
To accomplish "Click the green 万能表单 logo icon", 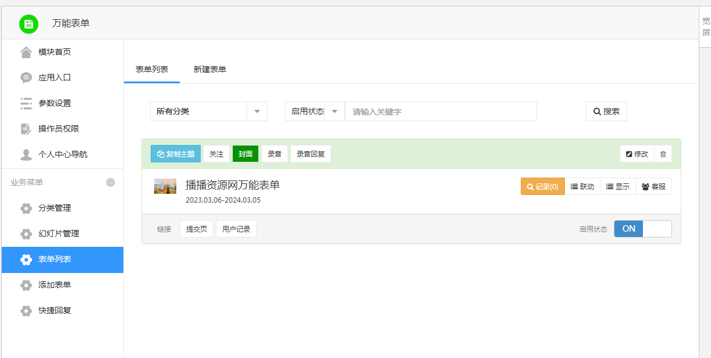I will click(29, 24).
